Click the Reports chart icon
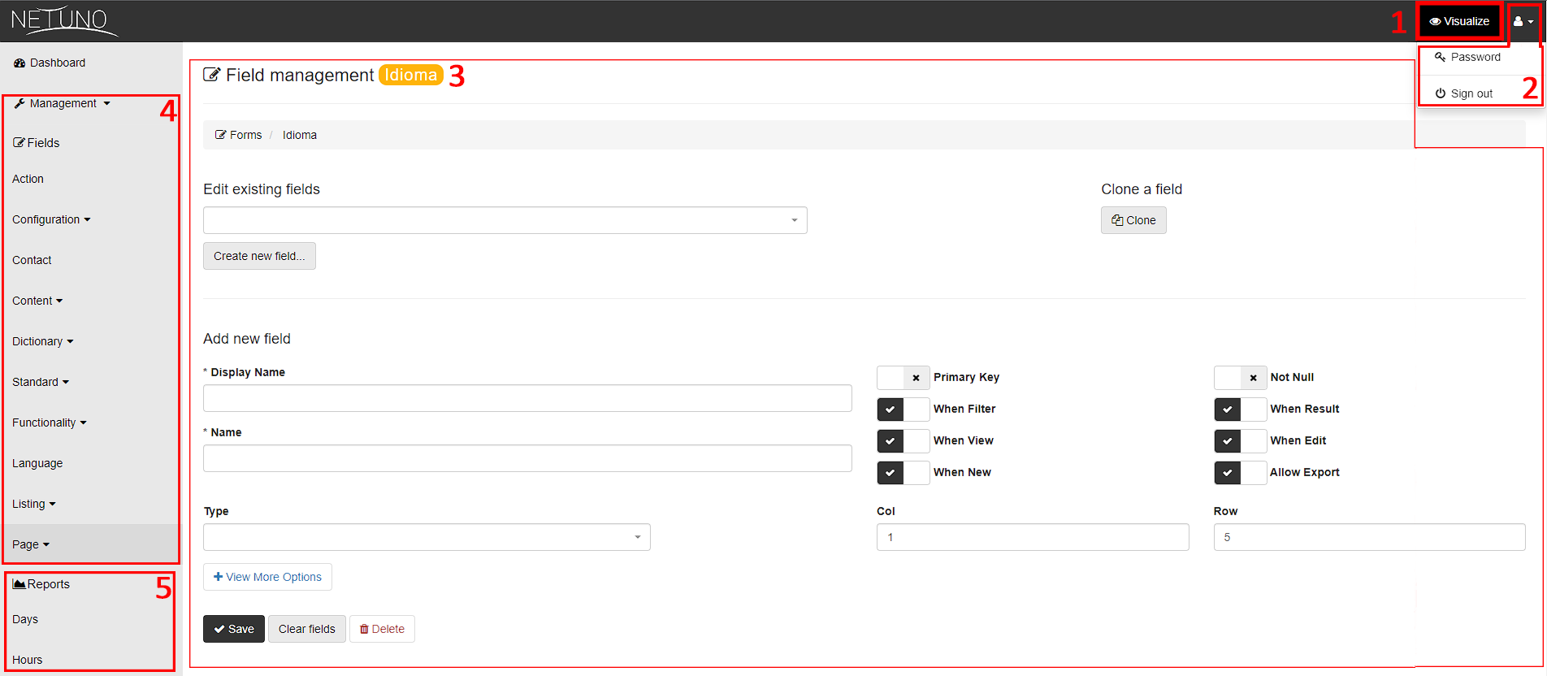1547x676 pixels. click(x=19, y=584)
